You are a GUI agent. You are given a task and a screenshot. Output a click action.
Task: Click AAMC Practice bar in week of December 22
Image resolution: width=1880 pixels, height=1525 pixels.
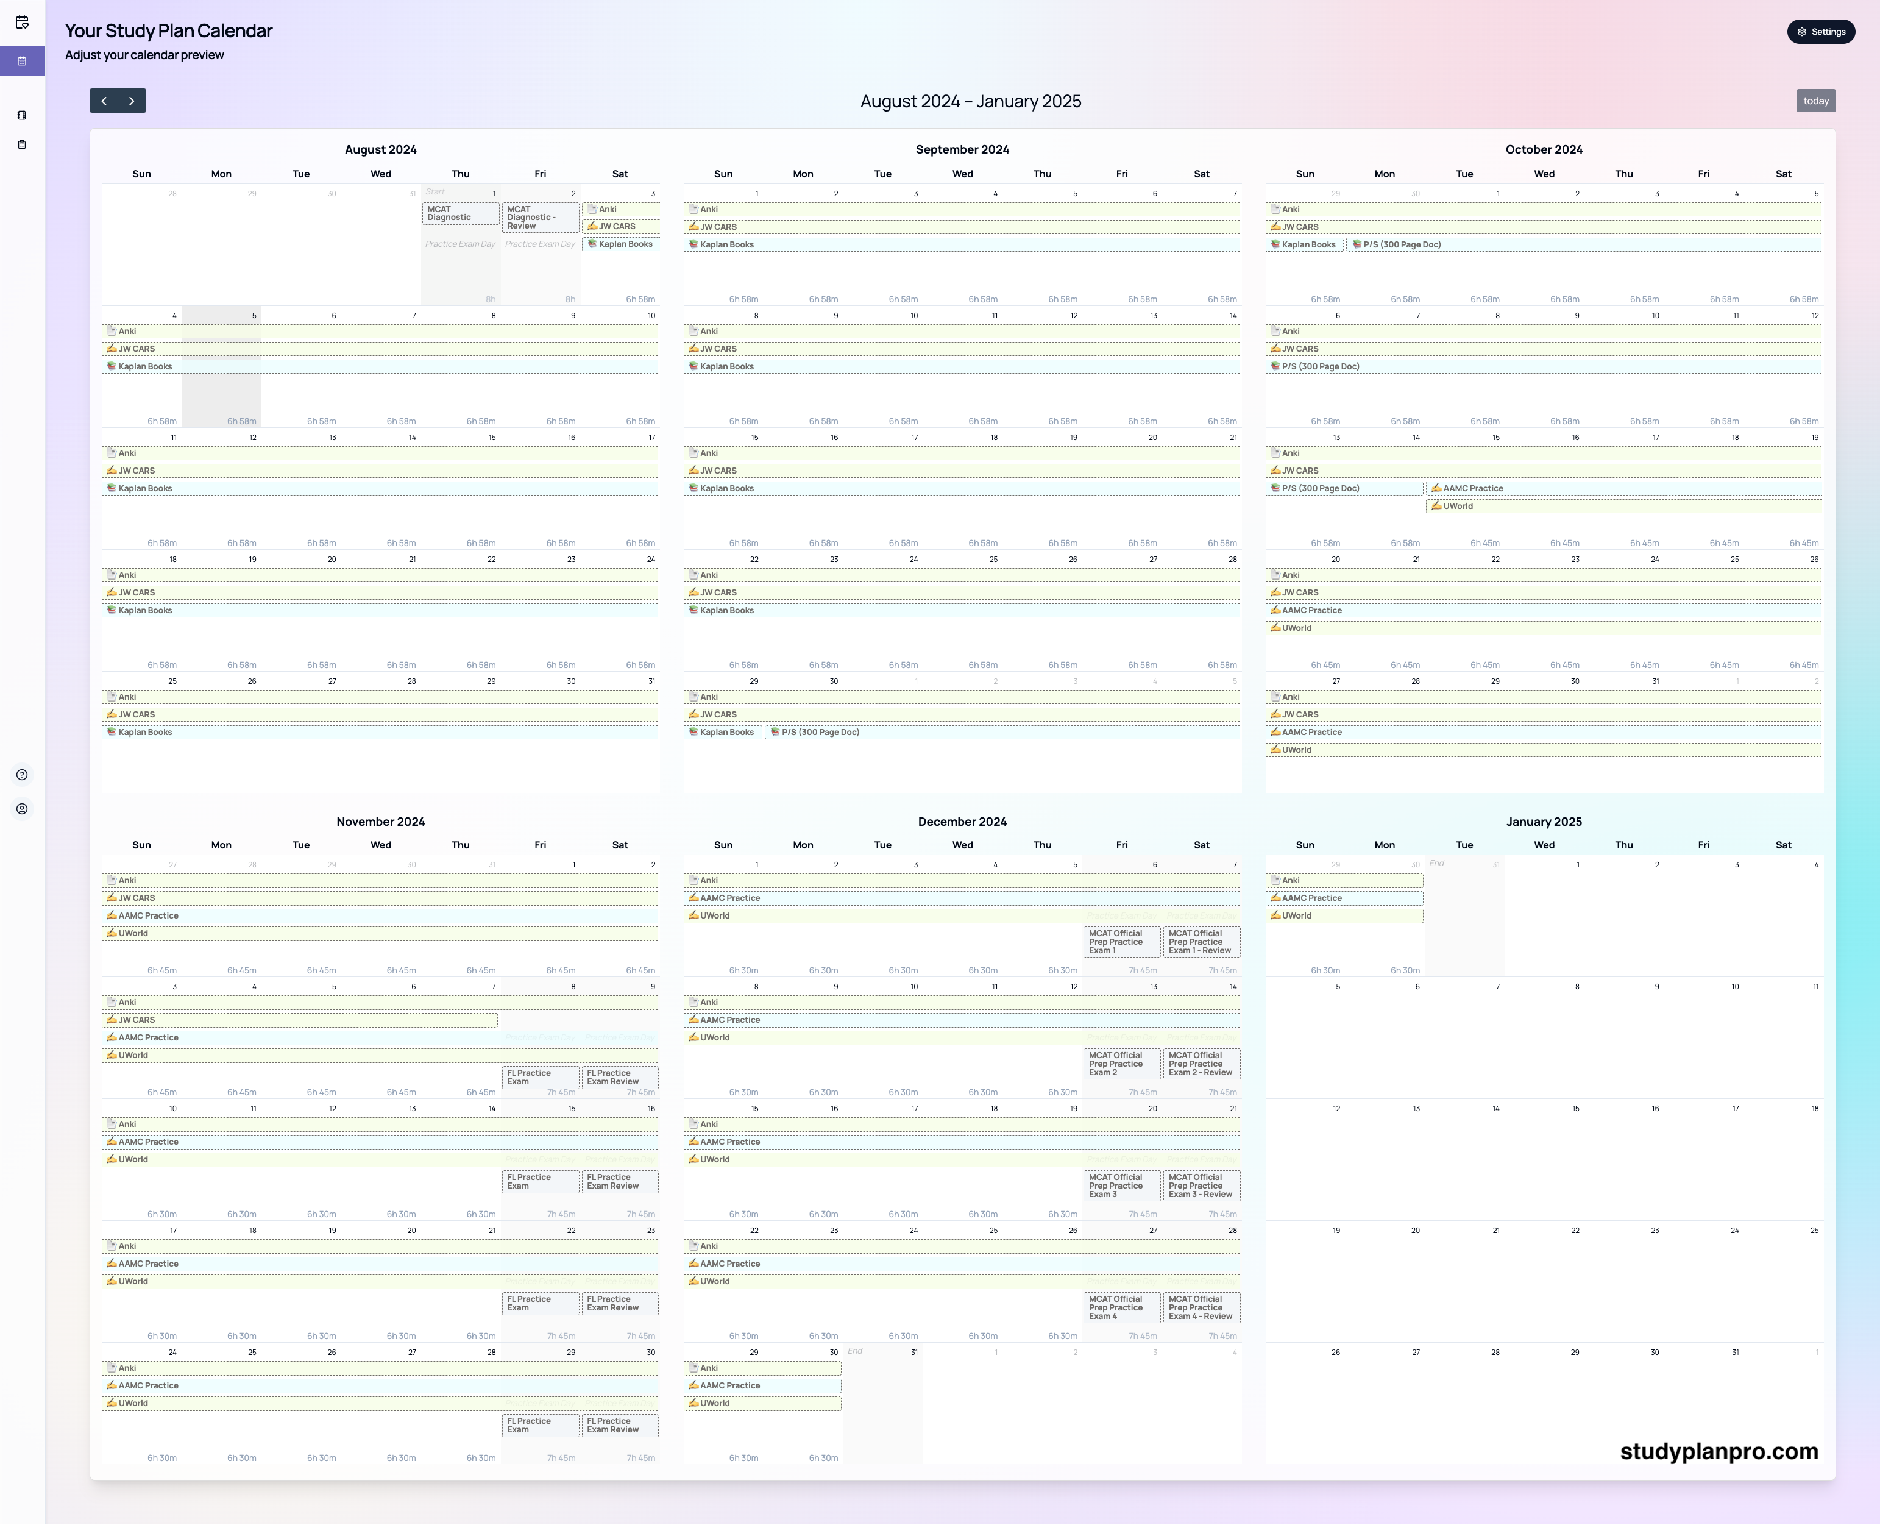(962, 1264)
